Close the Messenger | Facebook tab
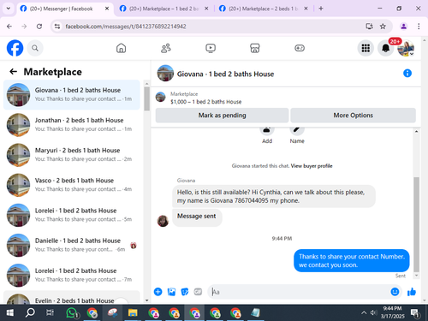Viewport: 428px width, 321px height. pyautogui.click(x=107, y=9)
